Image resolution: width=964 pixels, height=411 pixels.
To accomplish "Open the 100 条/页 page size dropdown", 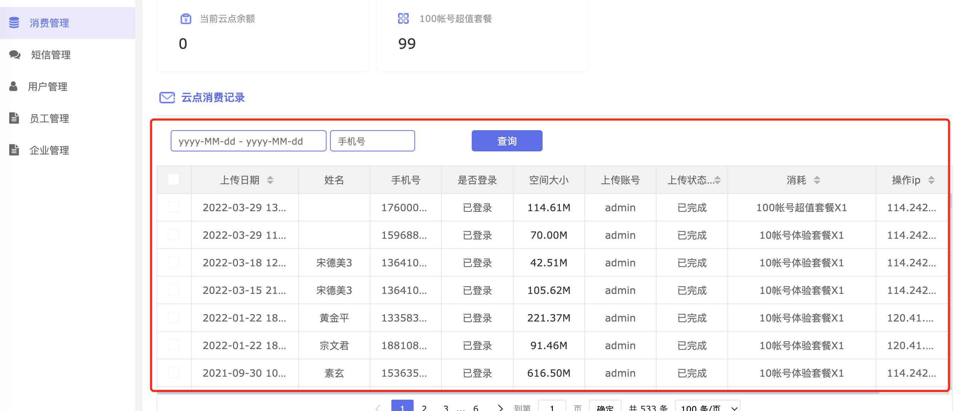I will pyautogui.click(x=707, y=407).
